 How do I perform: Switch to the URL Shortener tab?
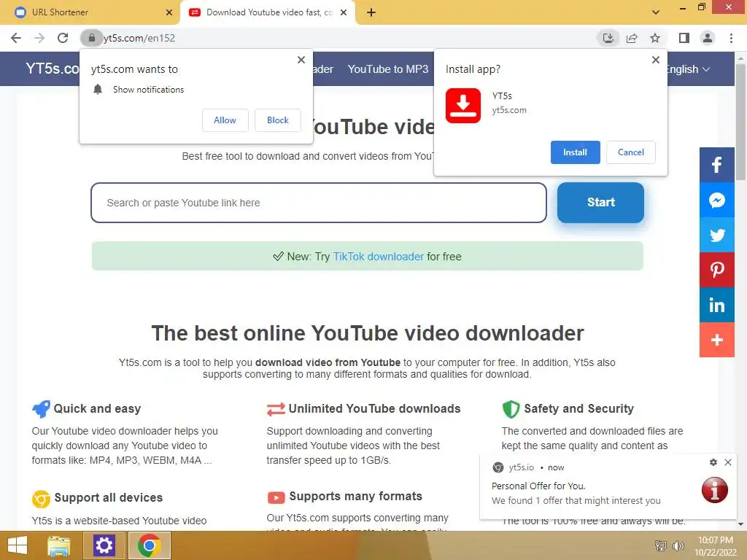[90, 12]
